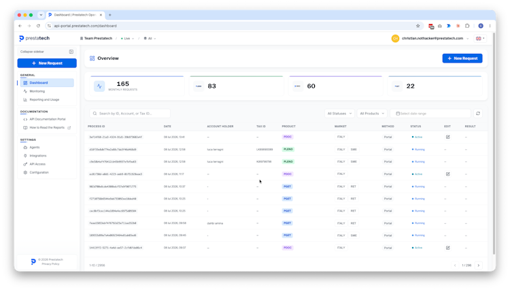Go to the next results page
This screenshot has width=510, height=290.
tap(479, 265)
